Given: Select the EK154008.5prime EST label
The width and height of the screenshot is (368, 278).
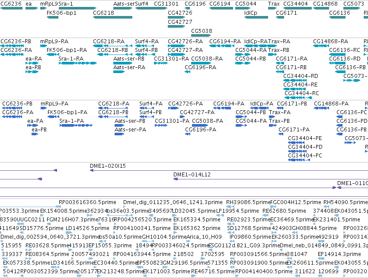Looking at the screenshot, I should (x=63, y=211).
